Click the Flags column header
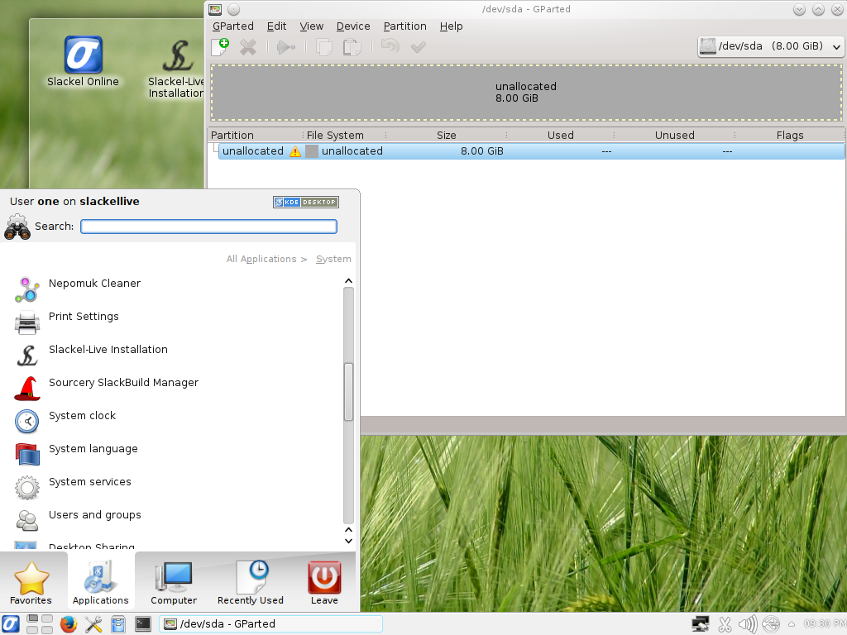 tap(790, 135)
